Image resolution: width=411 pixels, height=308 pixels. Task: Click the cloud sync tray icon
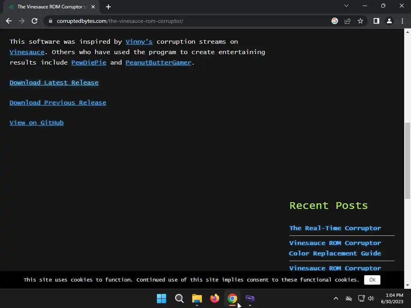tap(349, 298)
